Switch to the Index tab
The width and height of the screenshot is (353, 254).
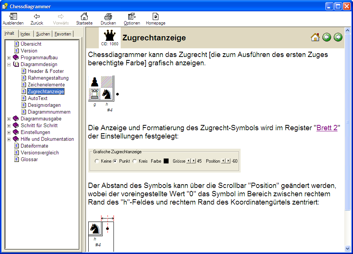tap(25, 34)
